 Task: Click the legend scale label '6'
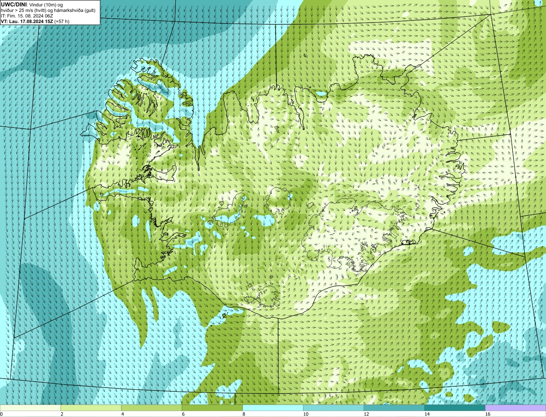[183, 414]
